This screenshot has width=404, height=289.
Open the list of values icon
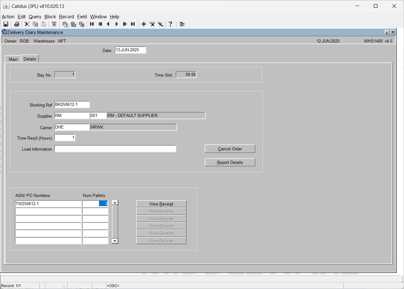(x=54, y=24)
